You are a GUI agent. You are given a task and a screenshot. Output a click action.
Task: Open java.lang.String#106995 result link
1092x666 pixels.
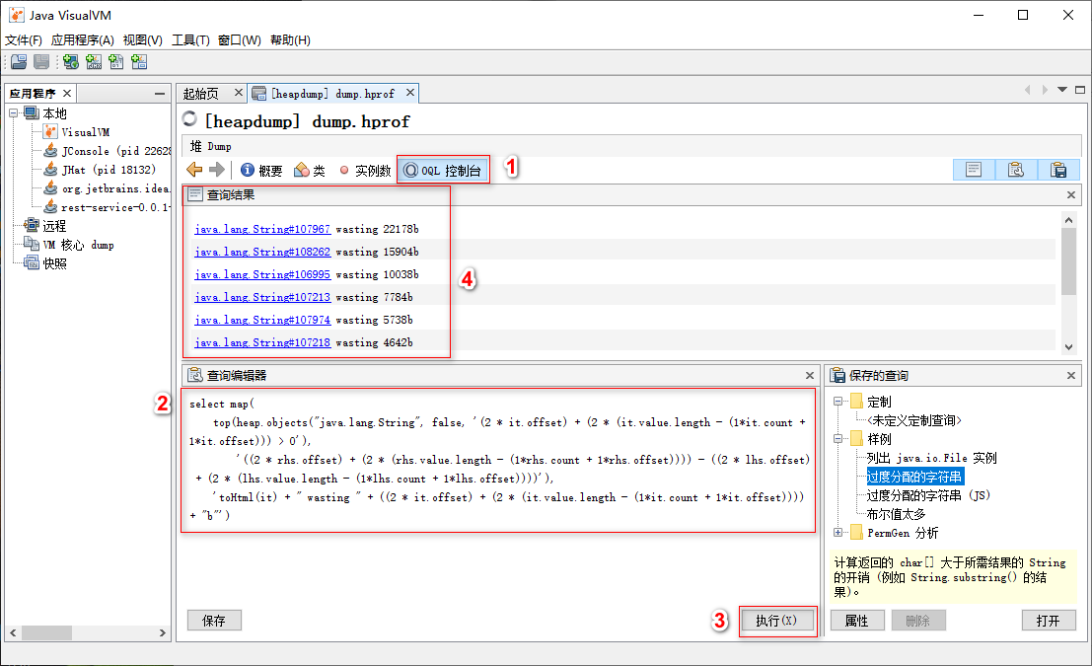pos(262,274)
